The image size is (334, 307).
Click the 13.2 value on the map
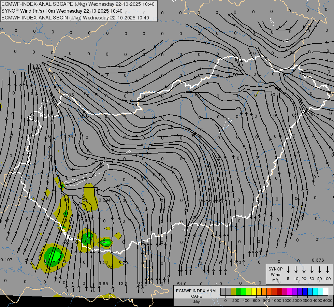point(123,284)
